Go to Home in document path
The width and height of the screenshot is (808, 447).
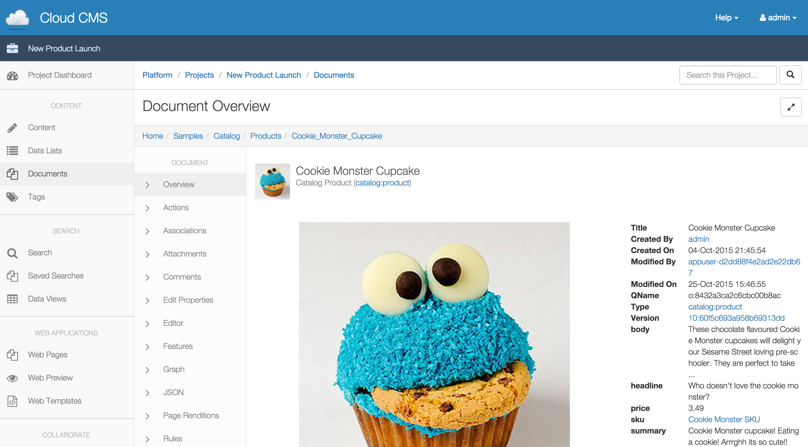153,136
